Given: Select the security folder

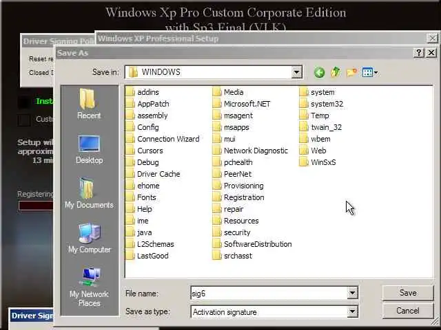Looking at the screenshot, I should coord(232,232).
